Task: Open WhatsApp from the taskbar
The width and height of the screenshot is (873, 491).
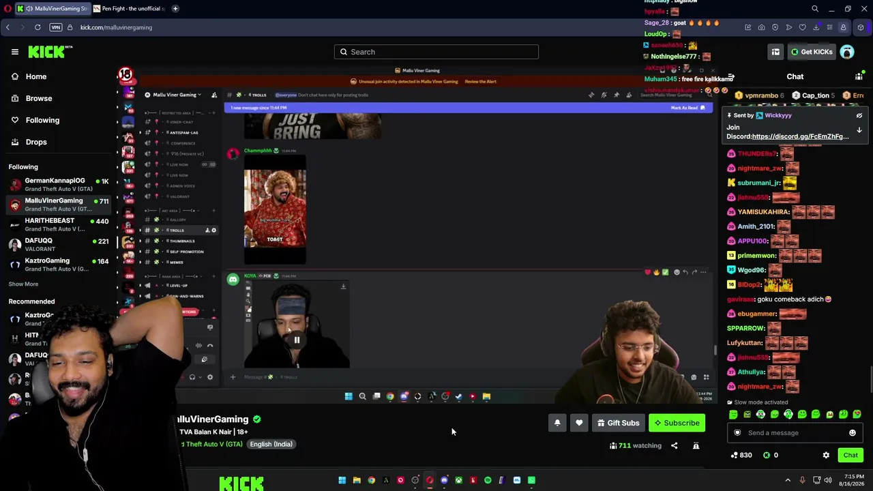Action: pos(531,480)
